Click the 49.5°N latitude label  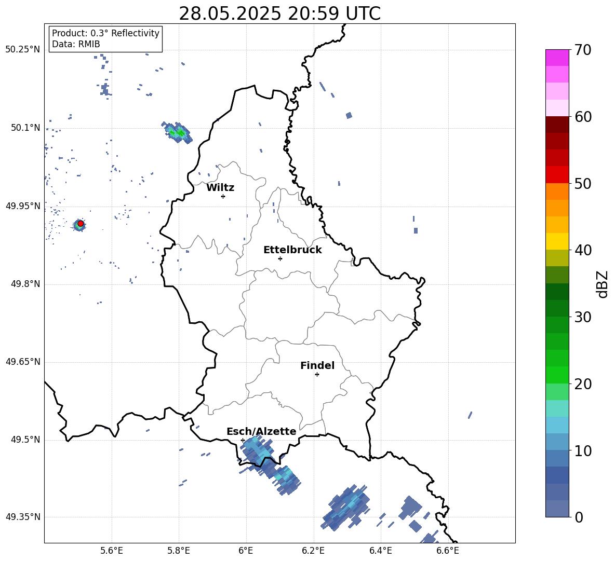point(25,440)
